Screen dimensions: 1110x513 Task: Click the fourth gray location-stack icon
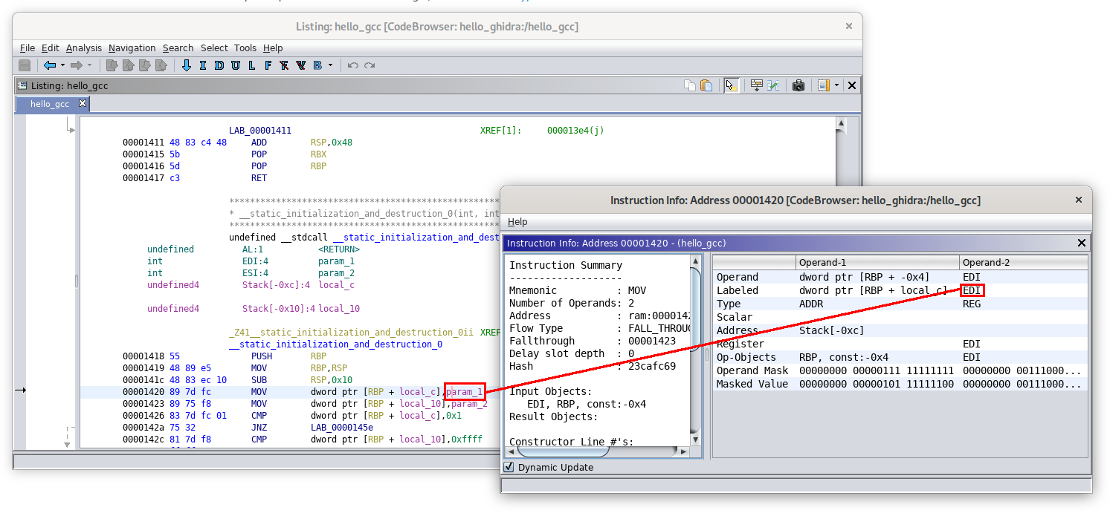point(161,65)
